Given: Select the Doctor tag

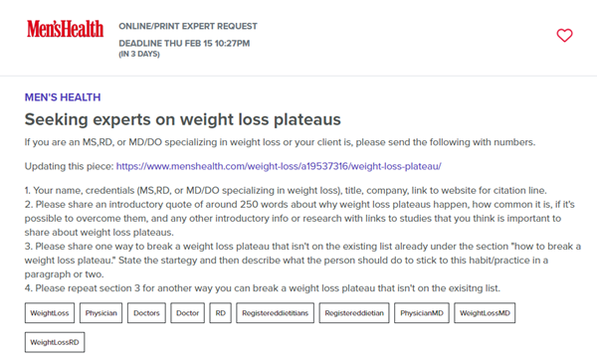Looking at the screenshot, I should point(187,313).
